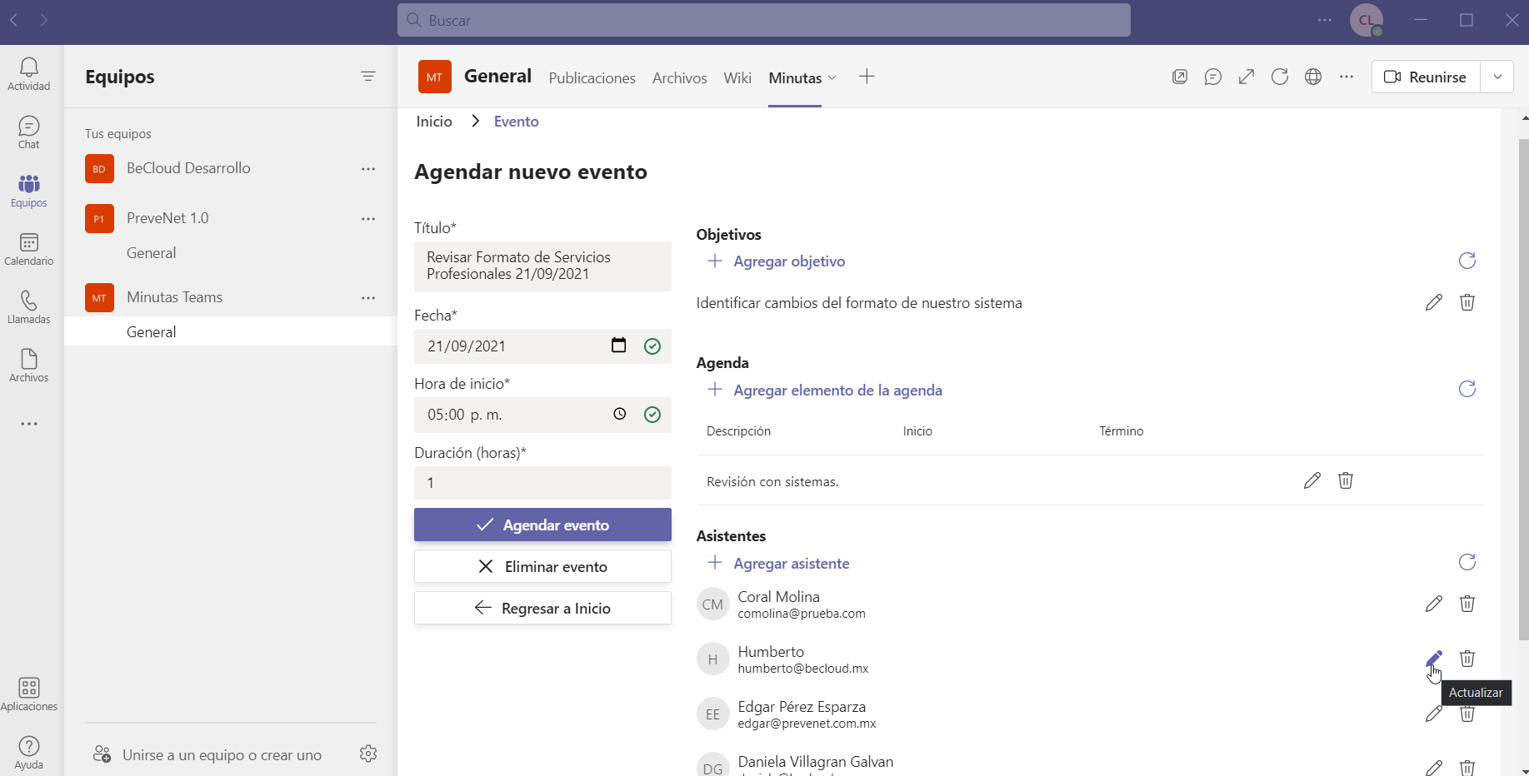Click Agregar asistente link
The width and height of the screenshot is (1529, 776).
coord(779,564)
